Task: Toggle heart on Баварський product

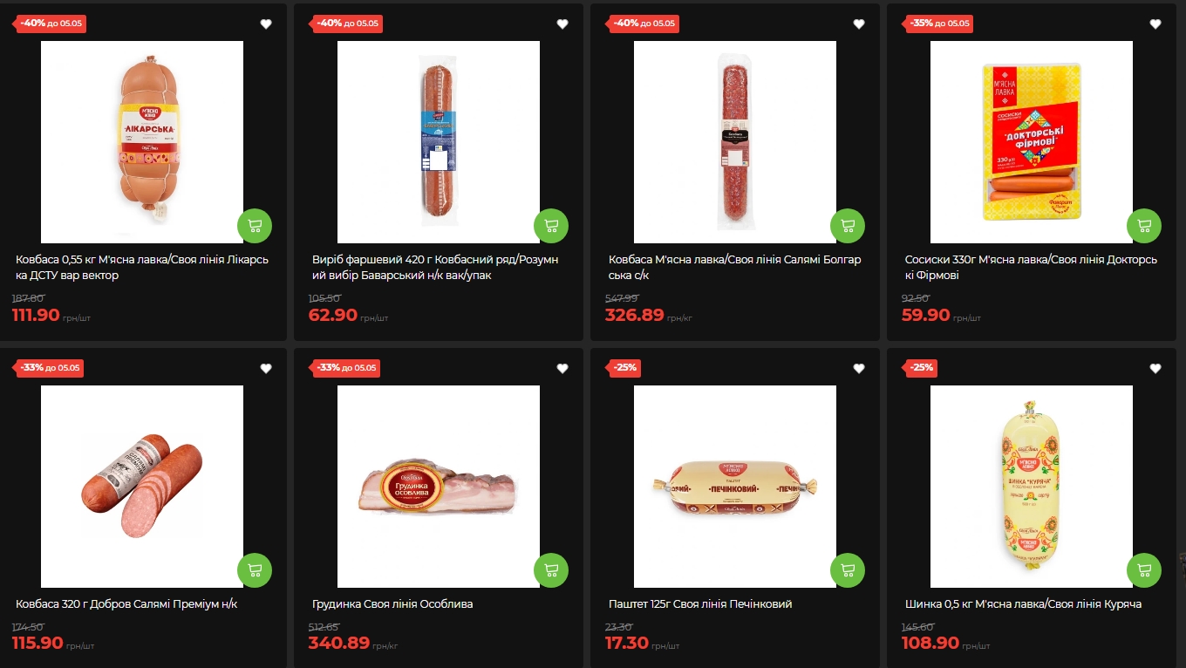Action: point(562,24)
